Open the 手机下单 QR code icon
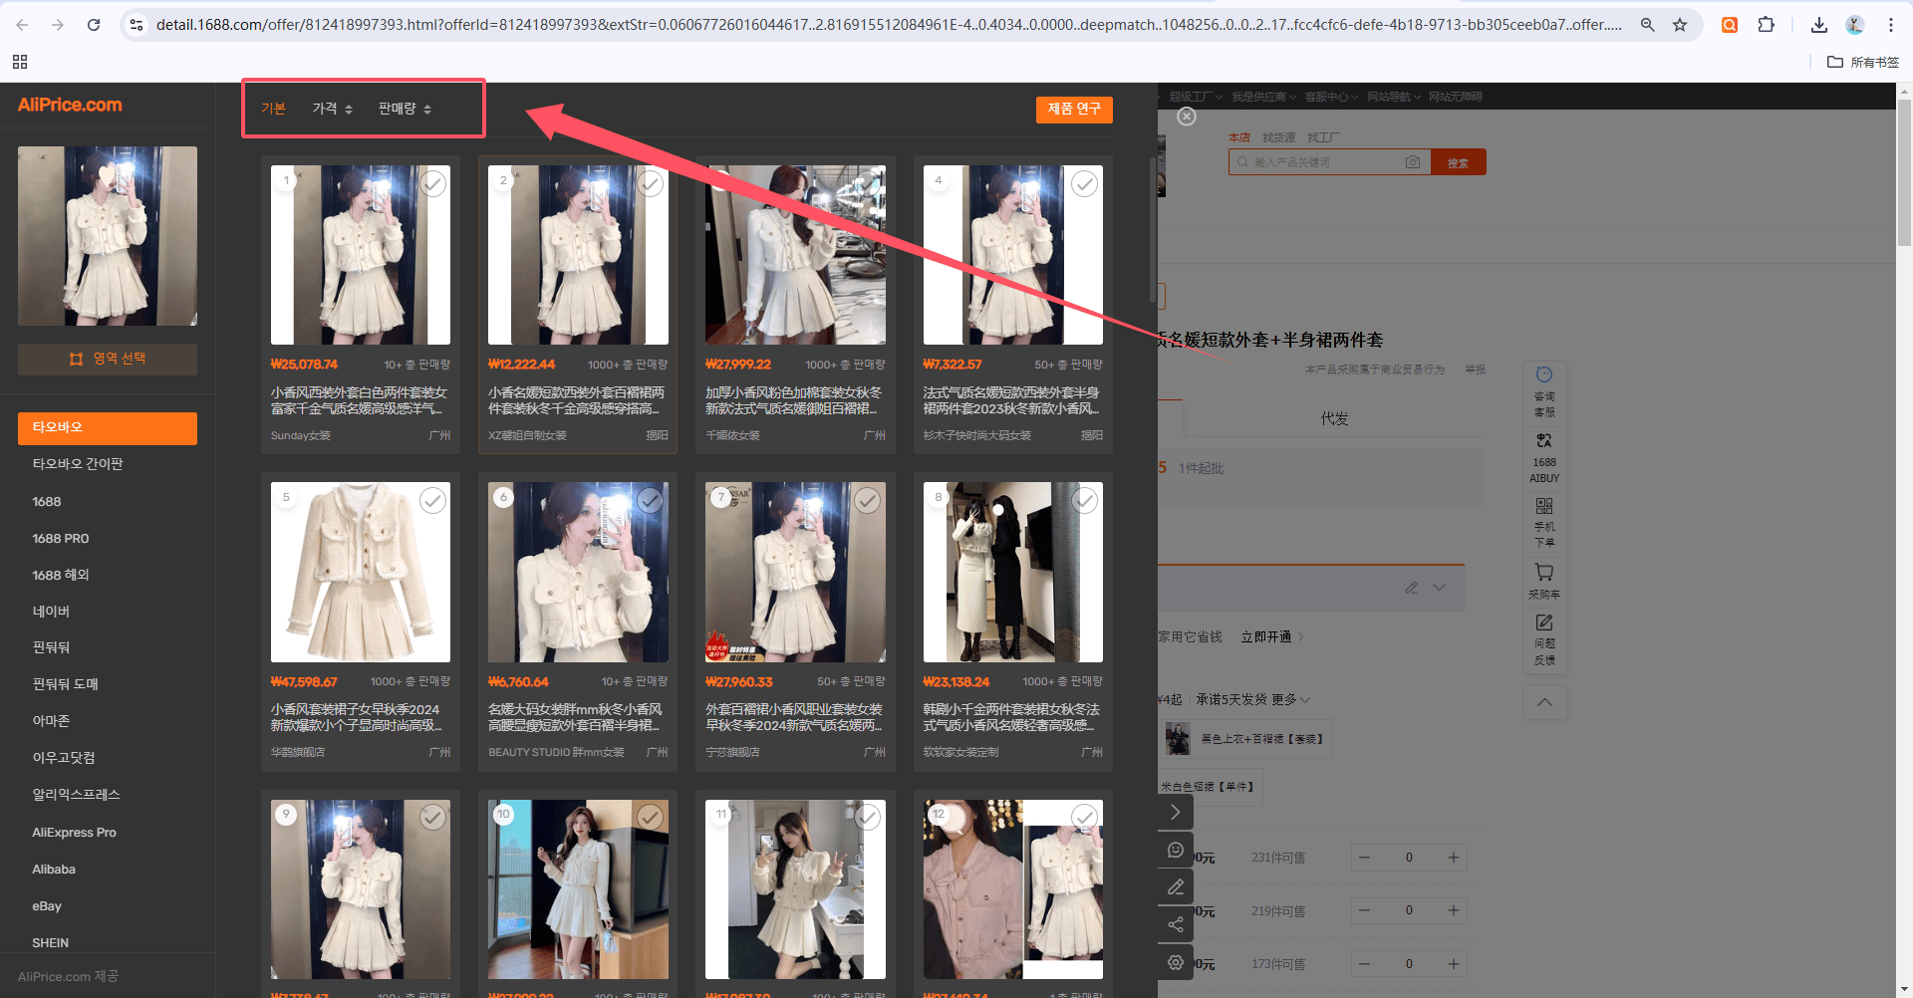This screenshot has height=998, width=1913. tap(1544, 522)
